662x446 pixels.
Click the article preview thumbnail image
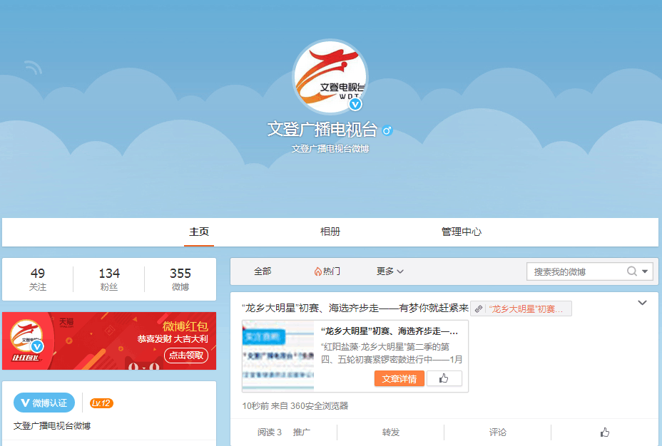(277, 355)
